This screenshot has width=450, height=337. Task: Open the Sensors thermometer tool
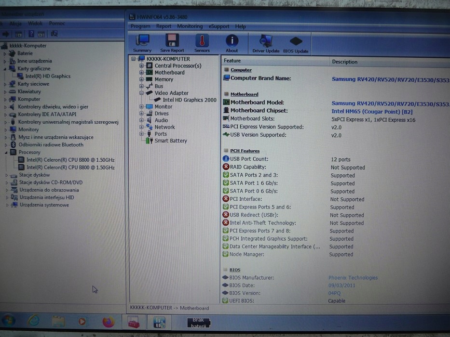point(202,43)
